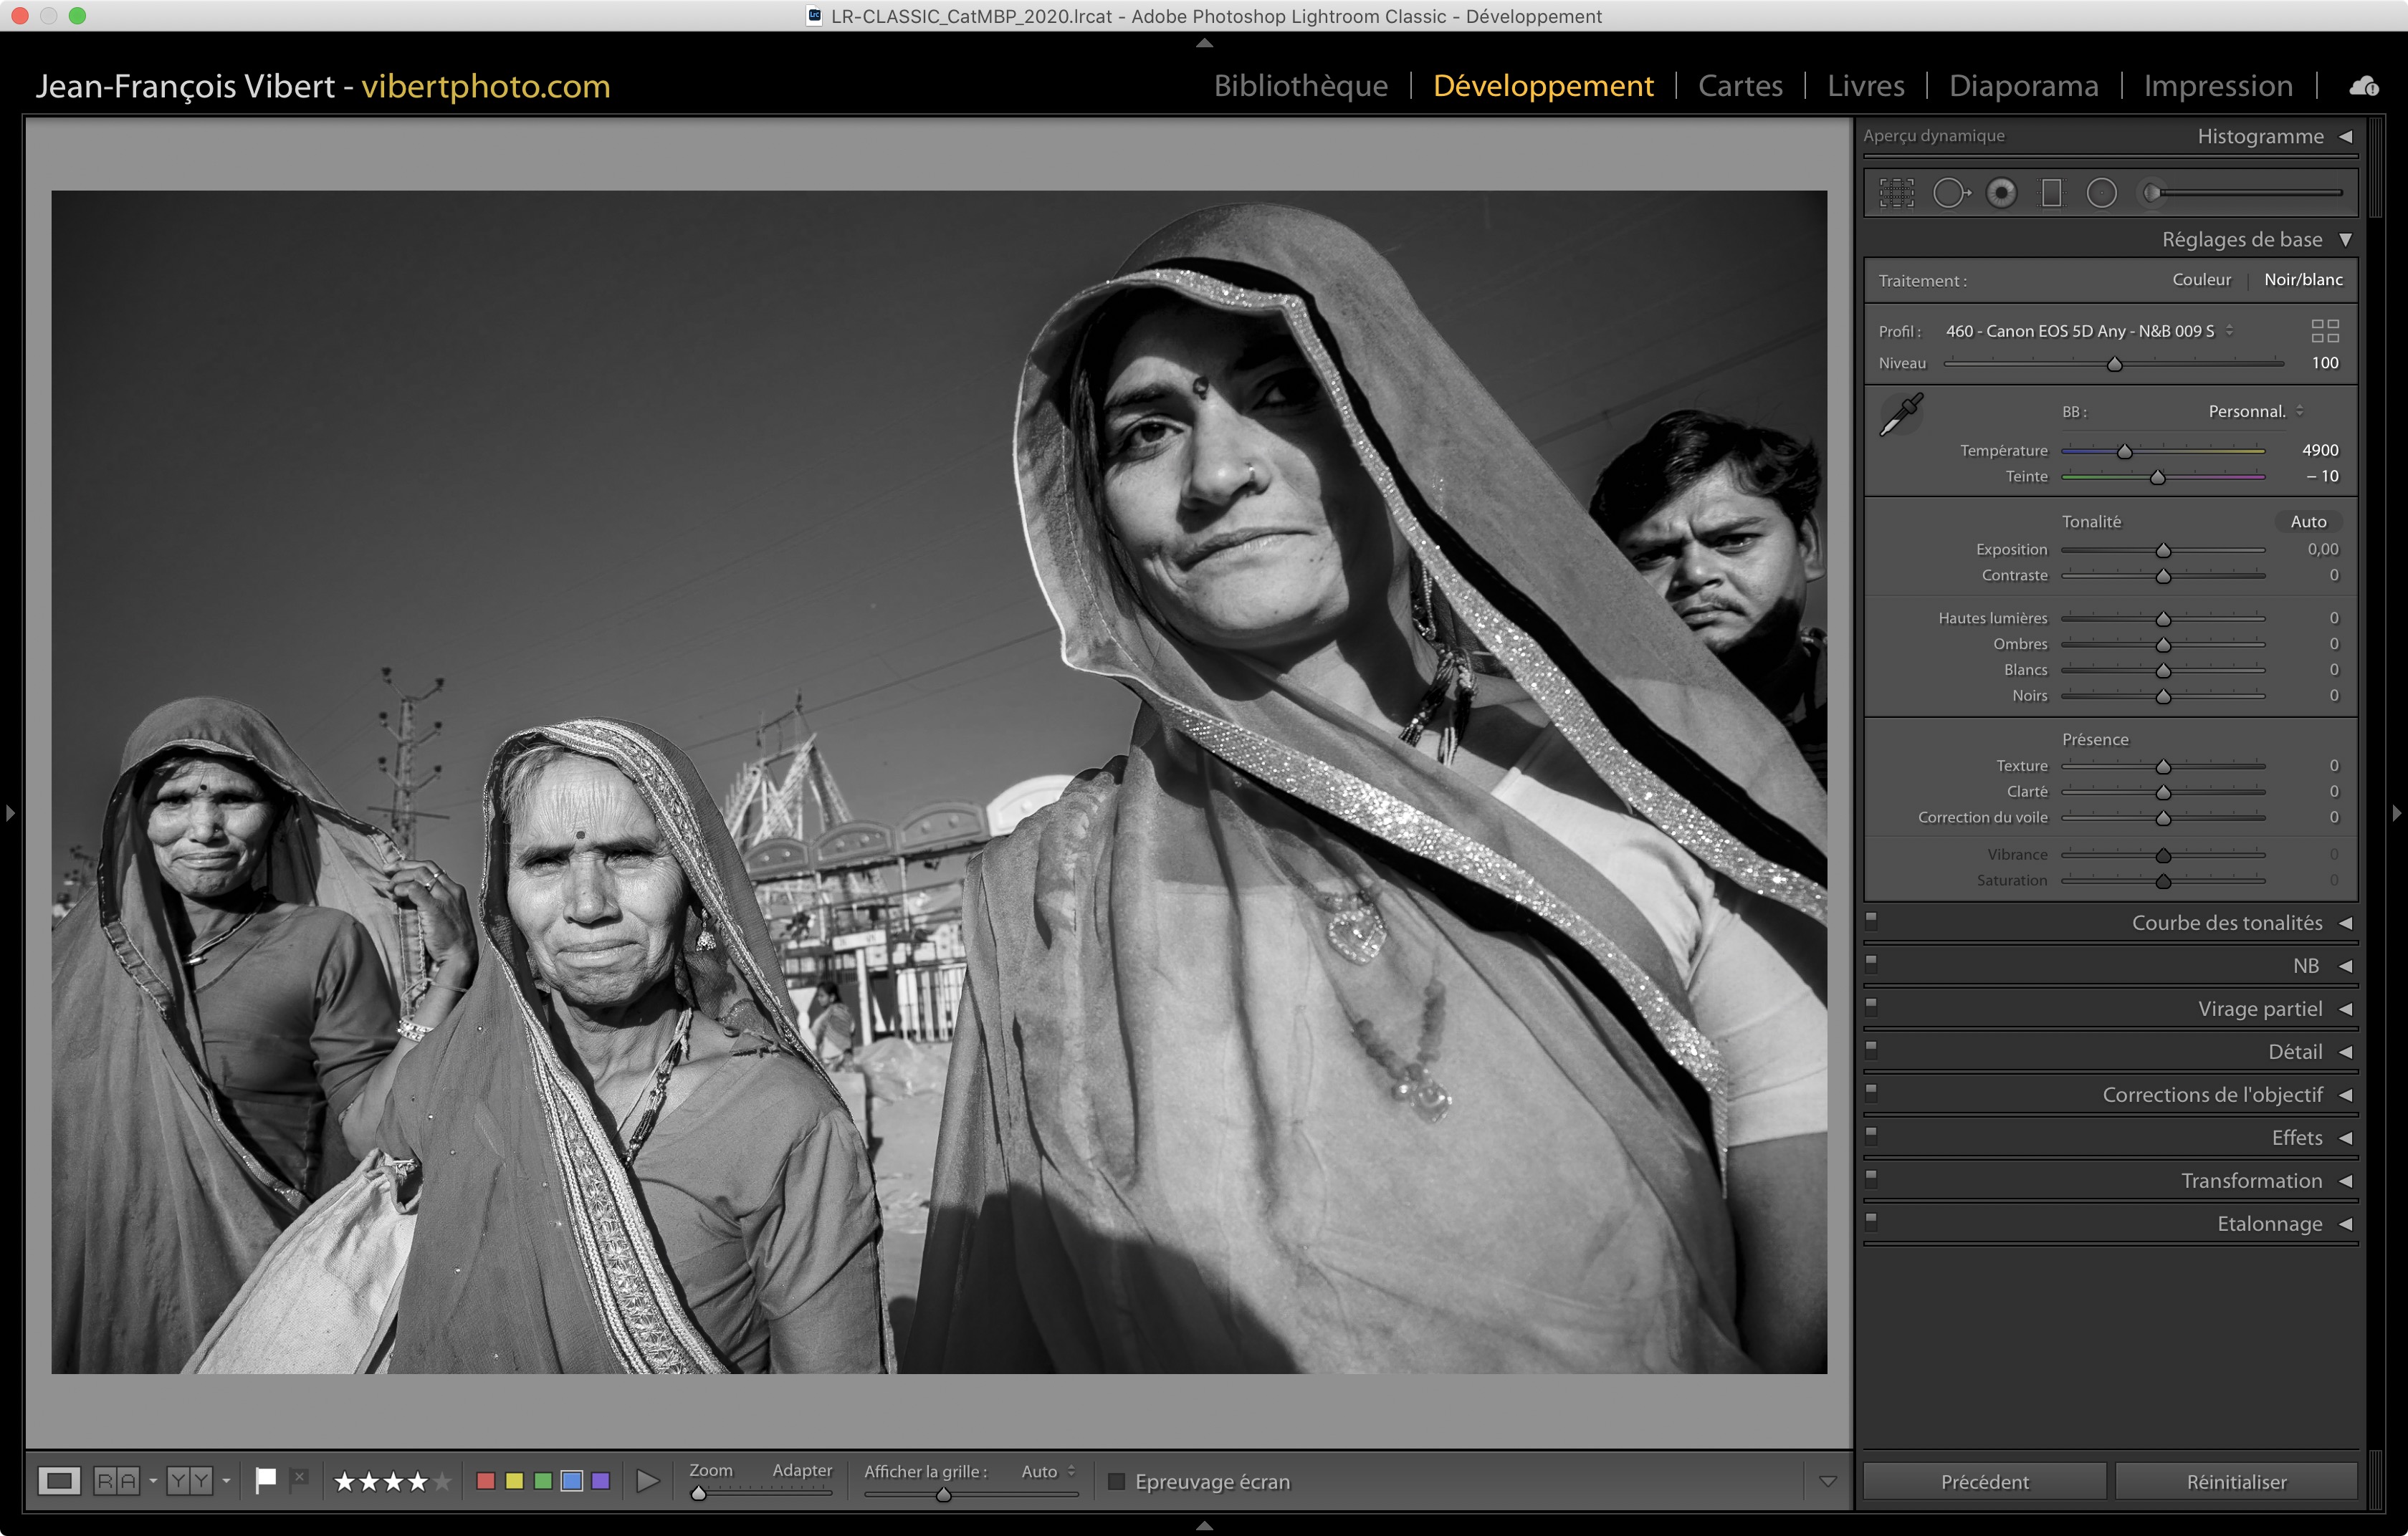Screen dimensions: 2408x1536
Task: Open the BB Personnal. preset dropdown
Action: pyautogui.click(x=2255, y=412)
